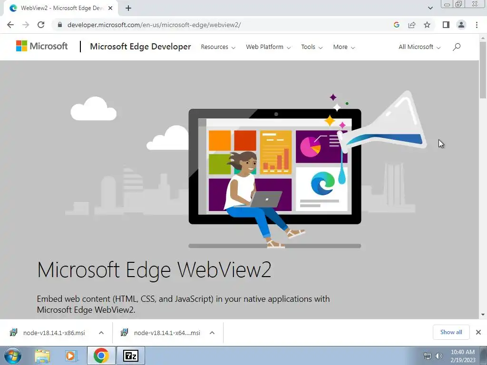Screen dimensions: 487x365
Task: Expand the More menu
Action: [344, 47]
